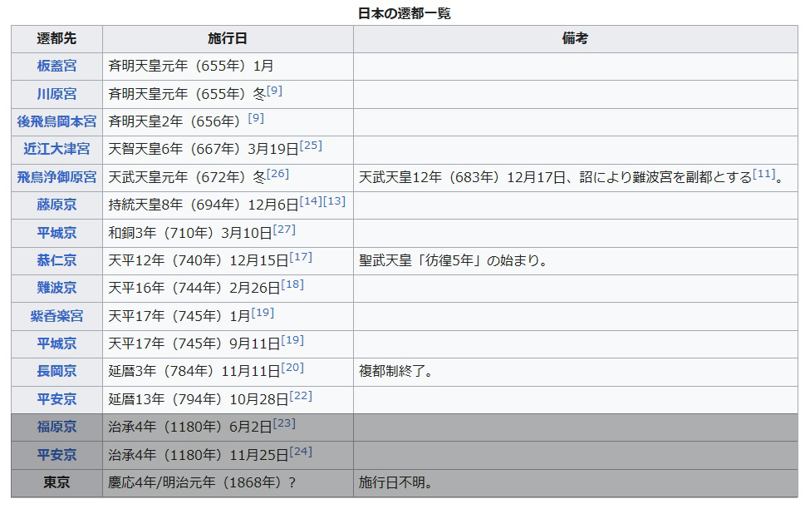Open the 福原京 link
This screenshot has width=810, height=509.
click(x=56, y=427)
